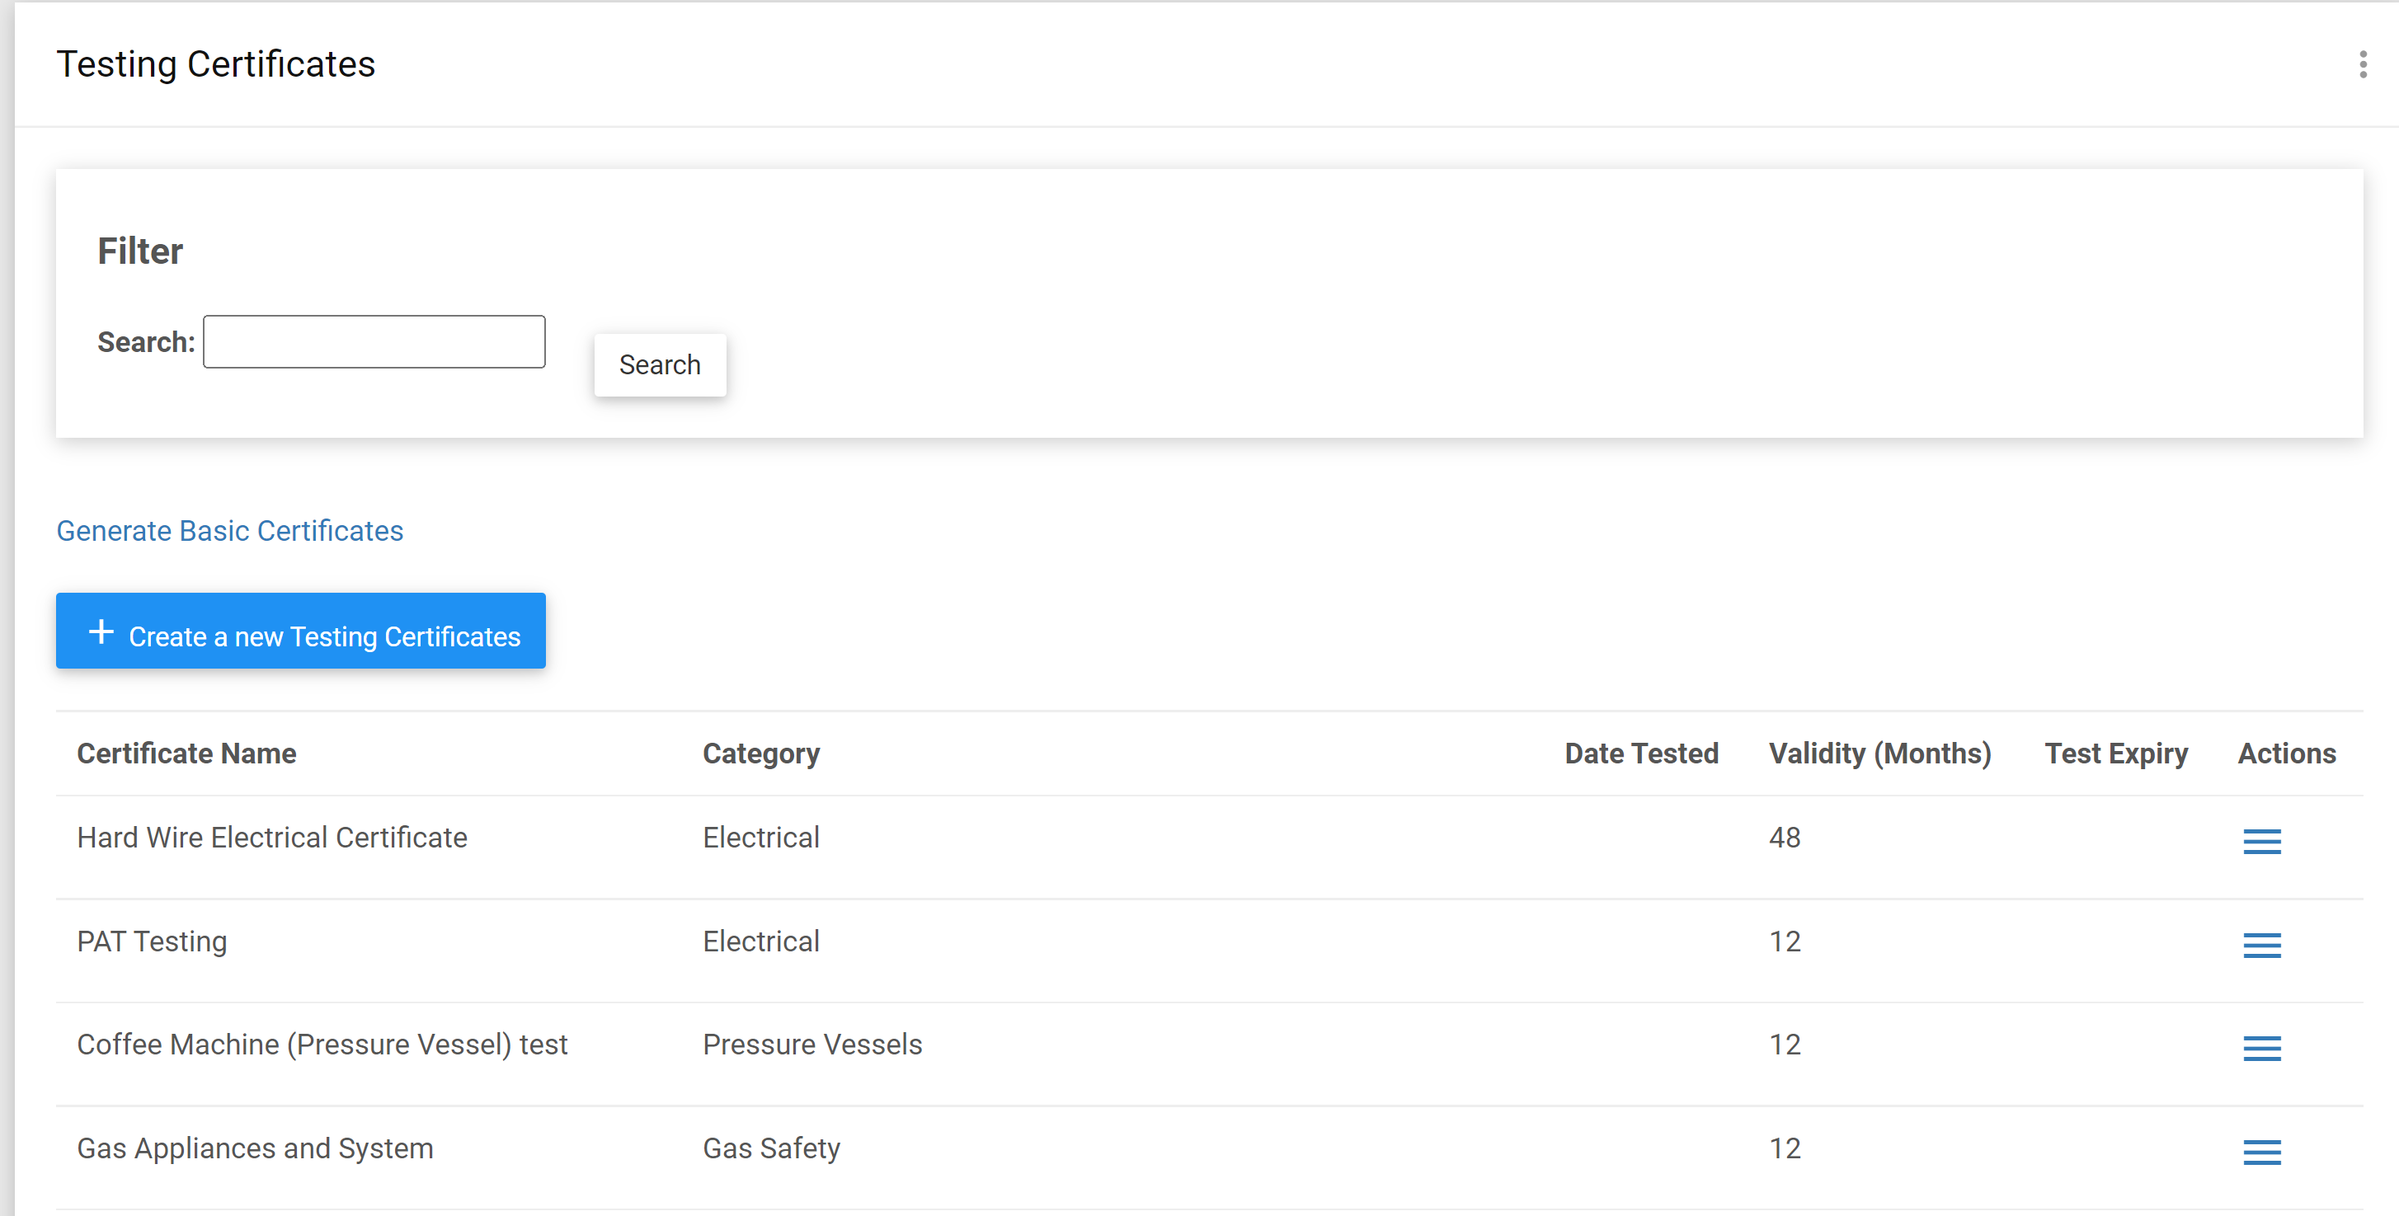Open actions menu for Hard Wire Electrical Certificate
The width and height of the screenshot is (2399, 1216).
(x=2261, y=841)
